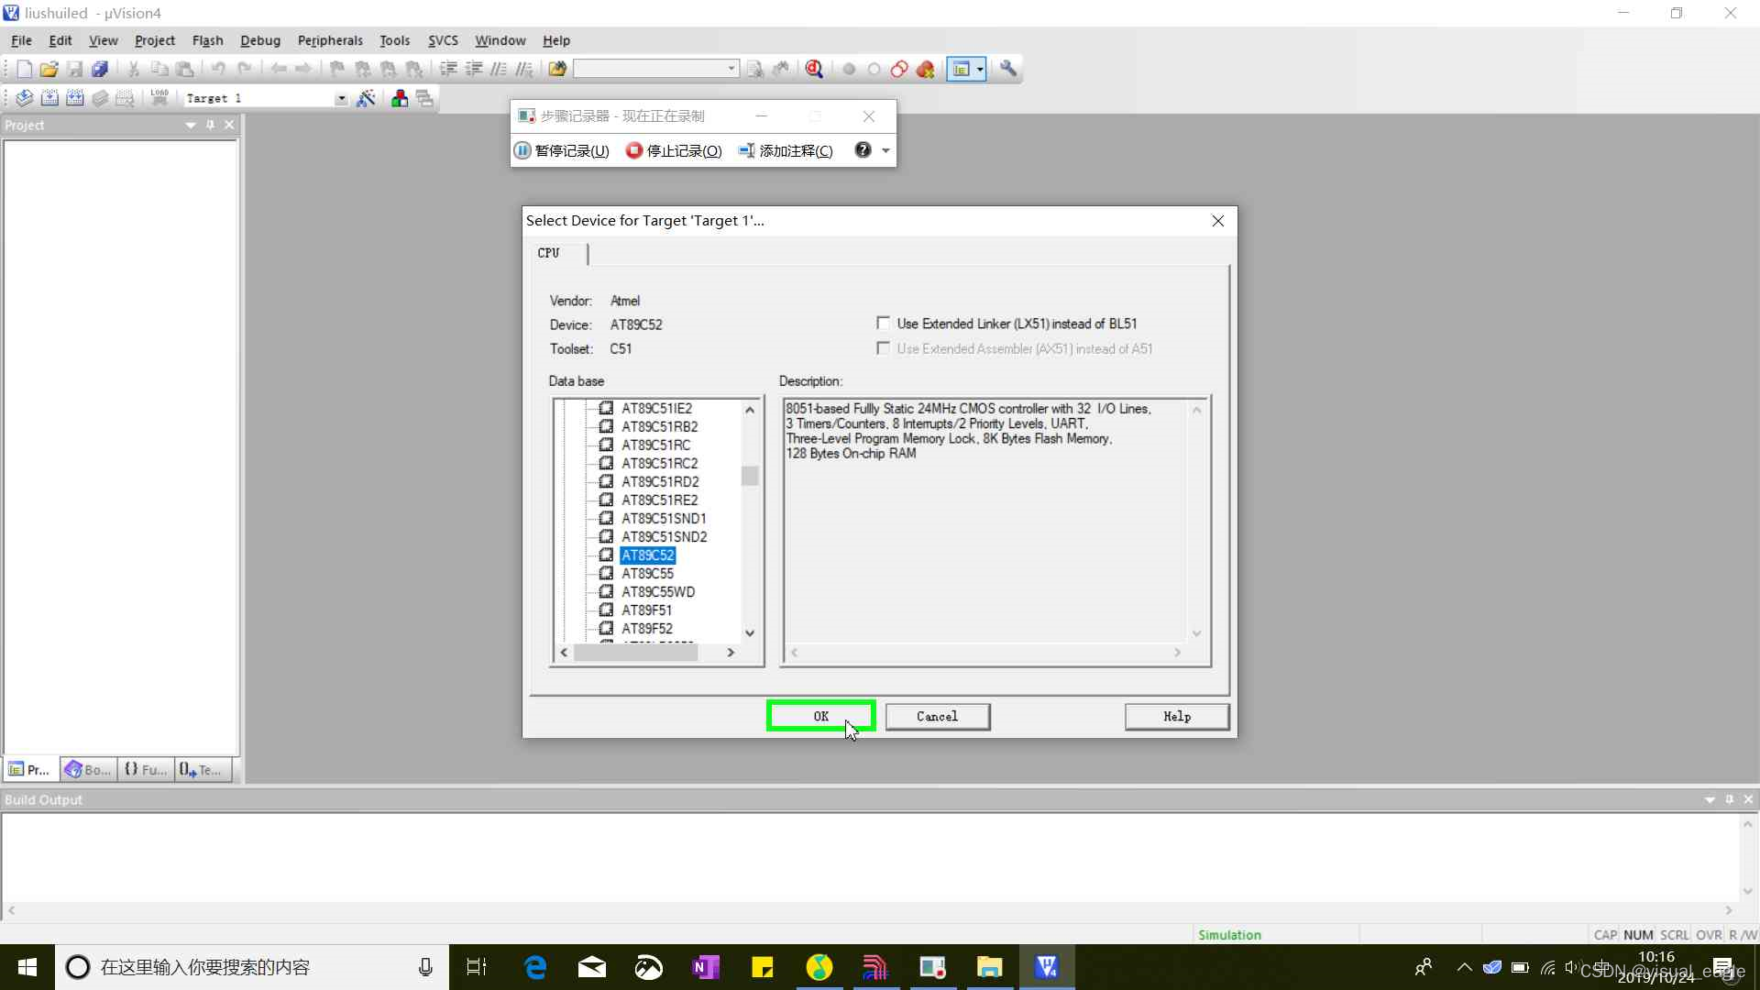Click the SVCS menu item
This screenshot has width=1760, height=990.
pyautogui.click(x=444, y=40)
